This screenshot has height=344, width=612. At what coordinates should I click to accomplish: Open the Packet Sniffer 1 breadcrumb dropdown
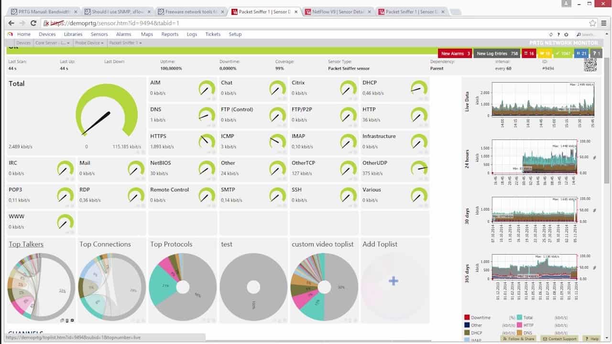pyautogui.click(x=125, y=43)
